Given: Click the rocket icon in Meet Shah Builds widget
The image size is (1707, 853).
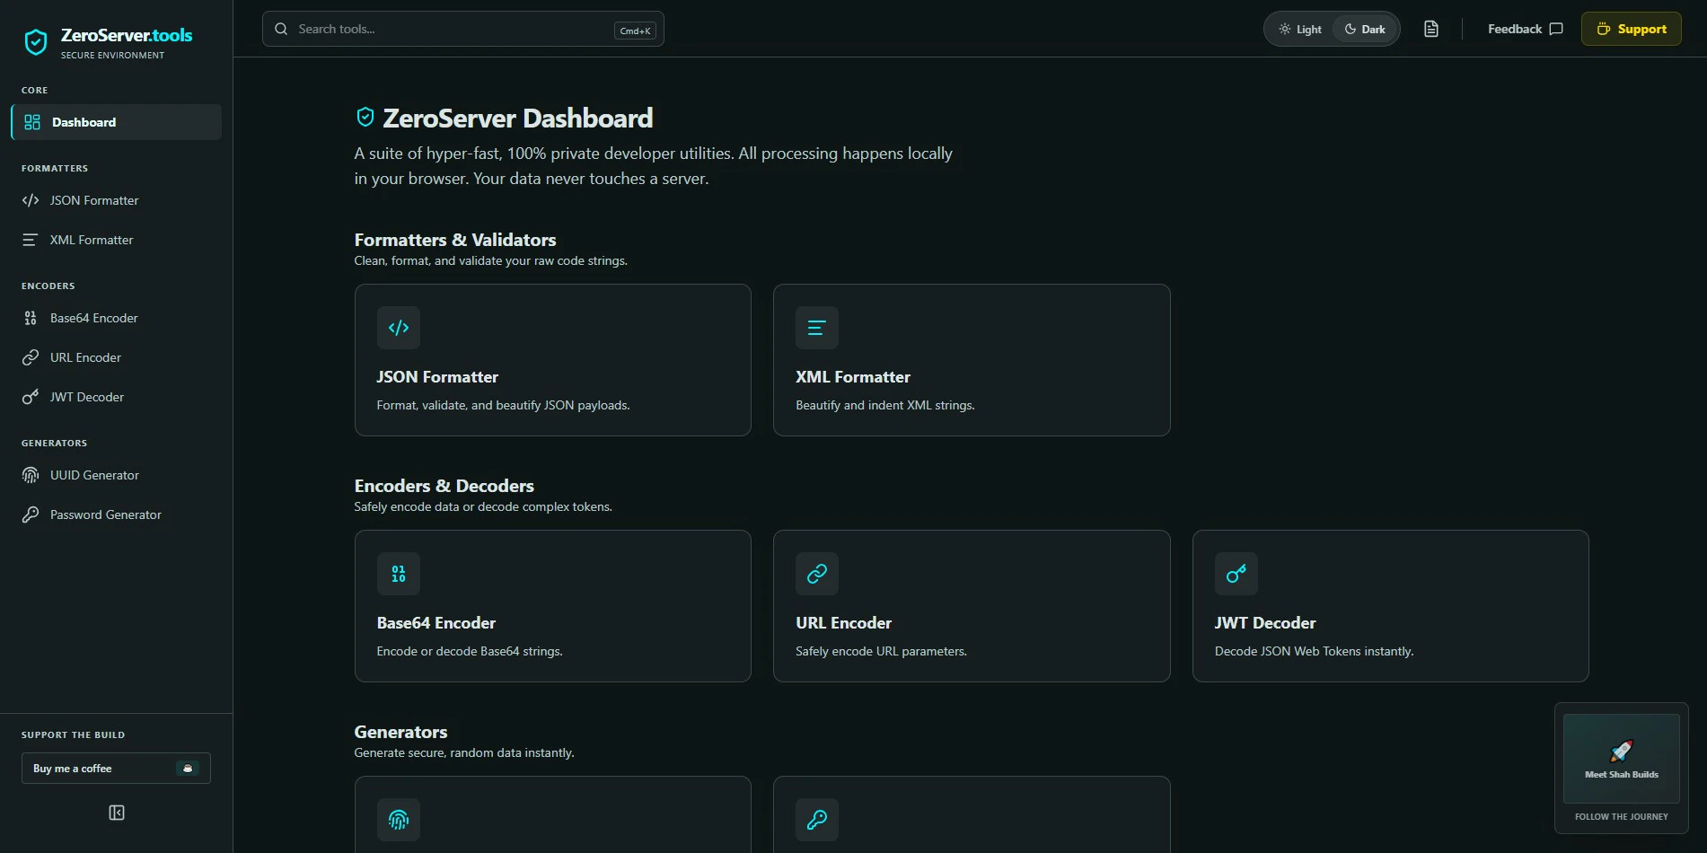Looking at the screenshot, I should coord(1622,751).
